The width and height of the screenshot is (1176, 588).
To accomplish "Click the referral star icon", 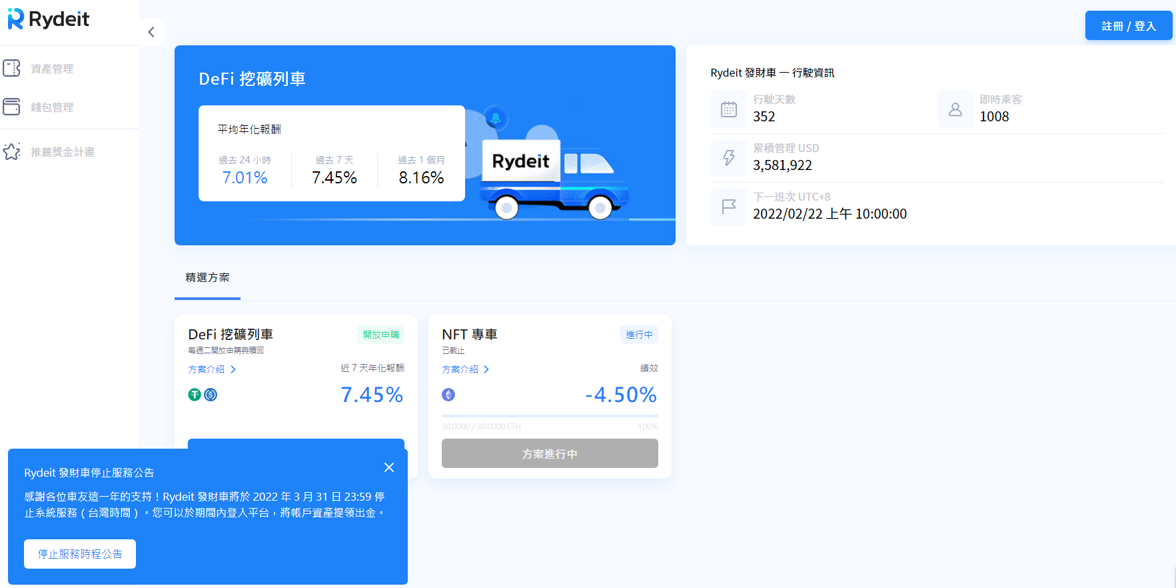I will (x=12, y=151).
